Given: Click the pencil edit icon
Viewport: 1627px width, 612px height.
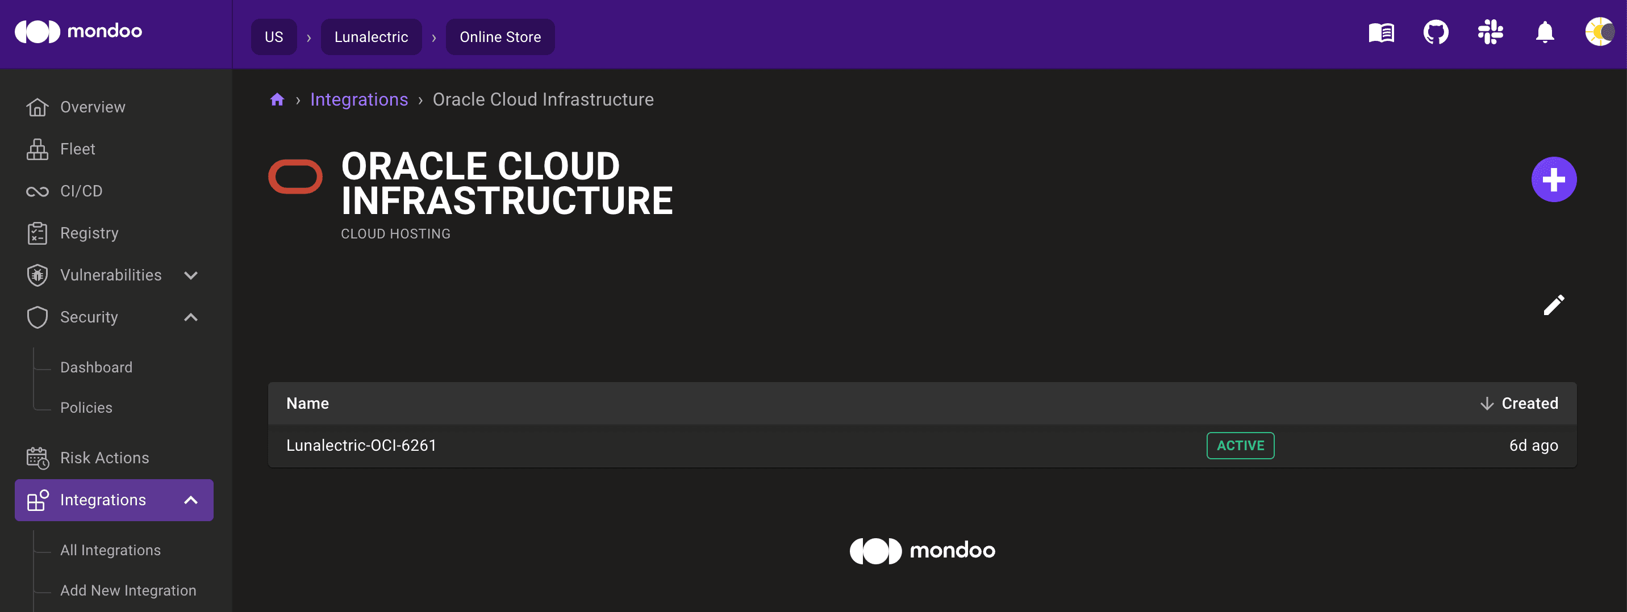Looking at the screenshot, I should 1553,305.
